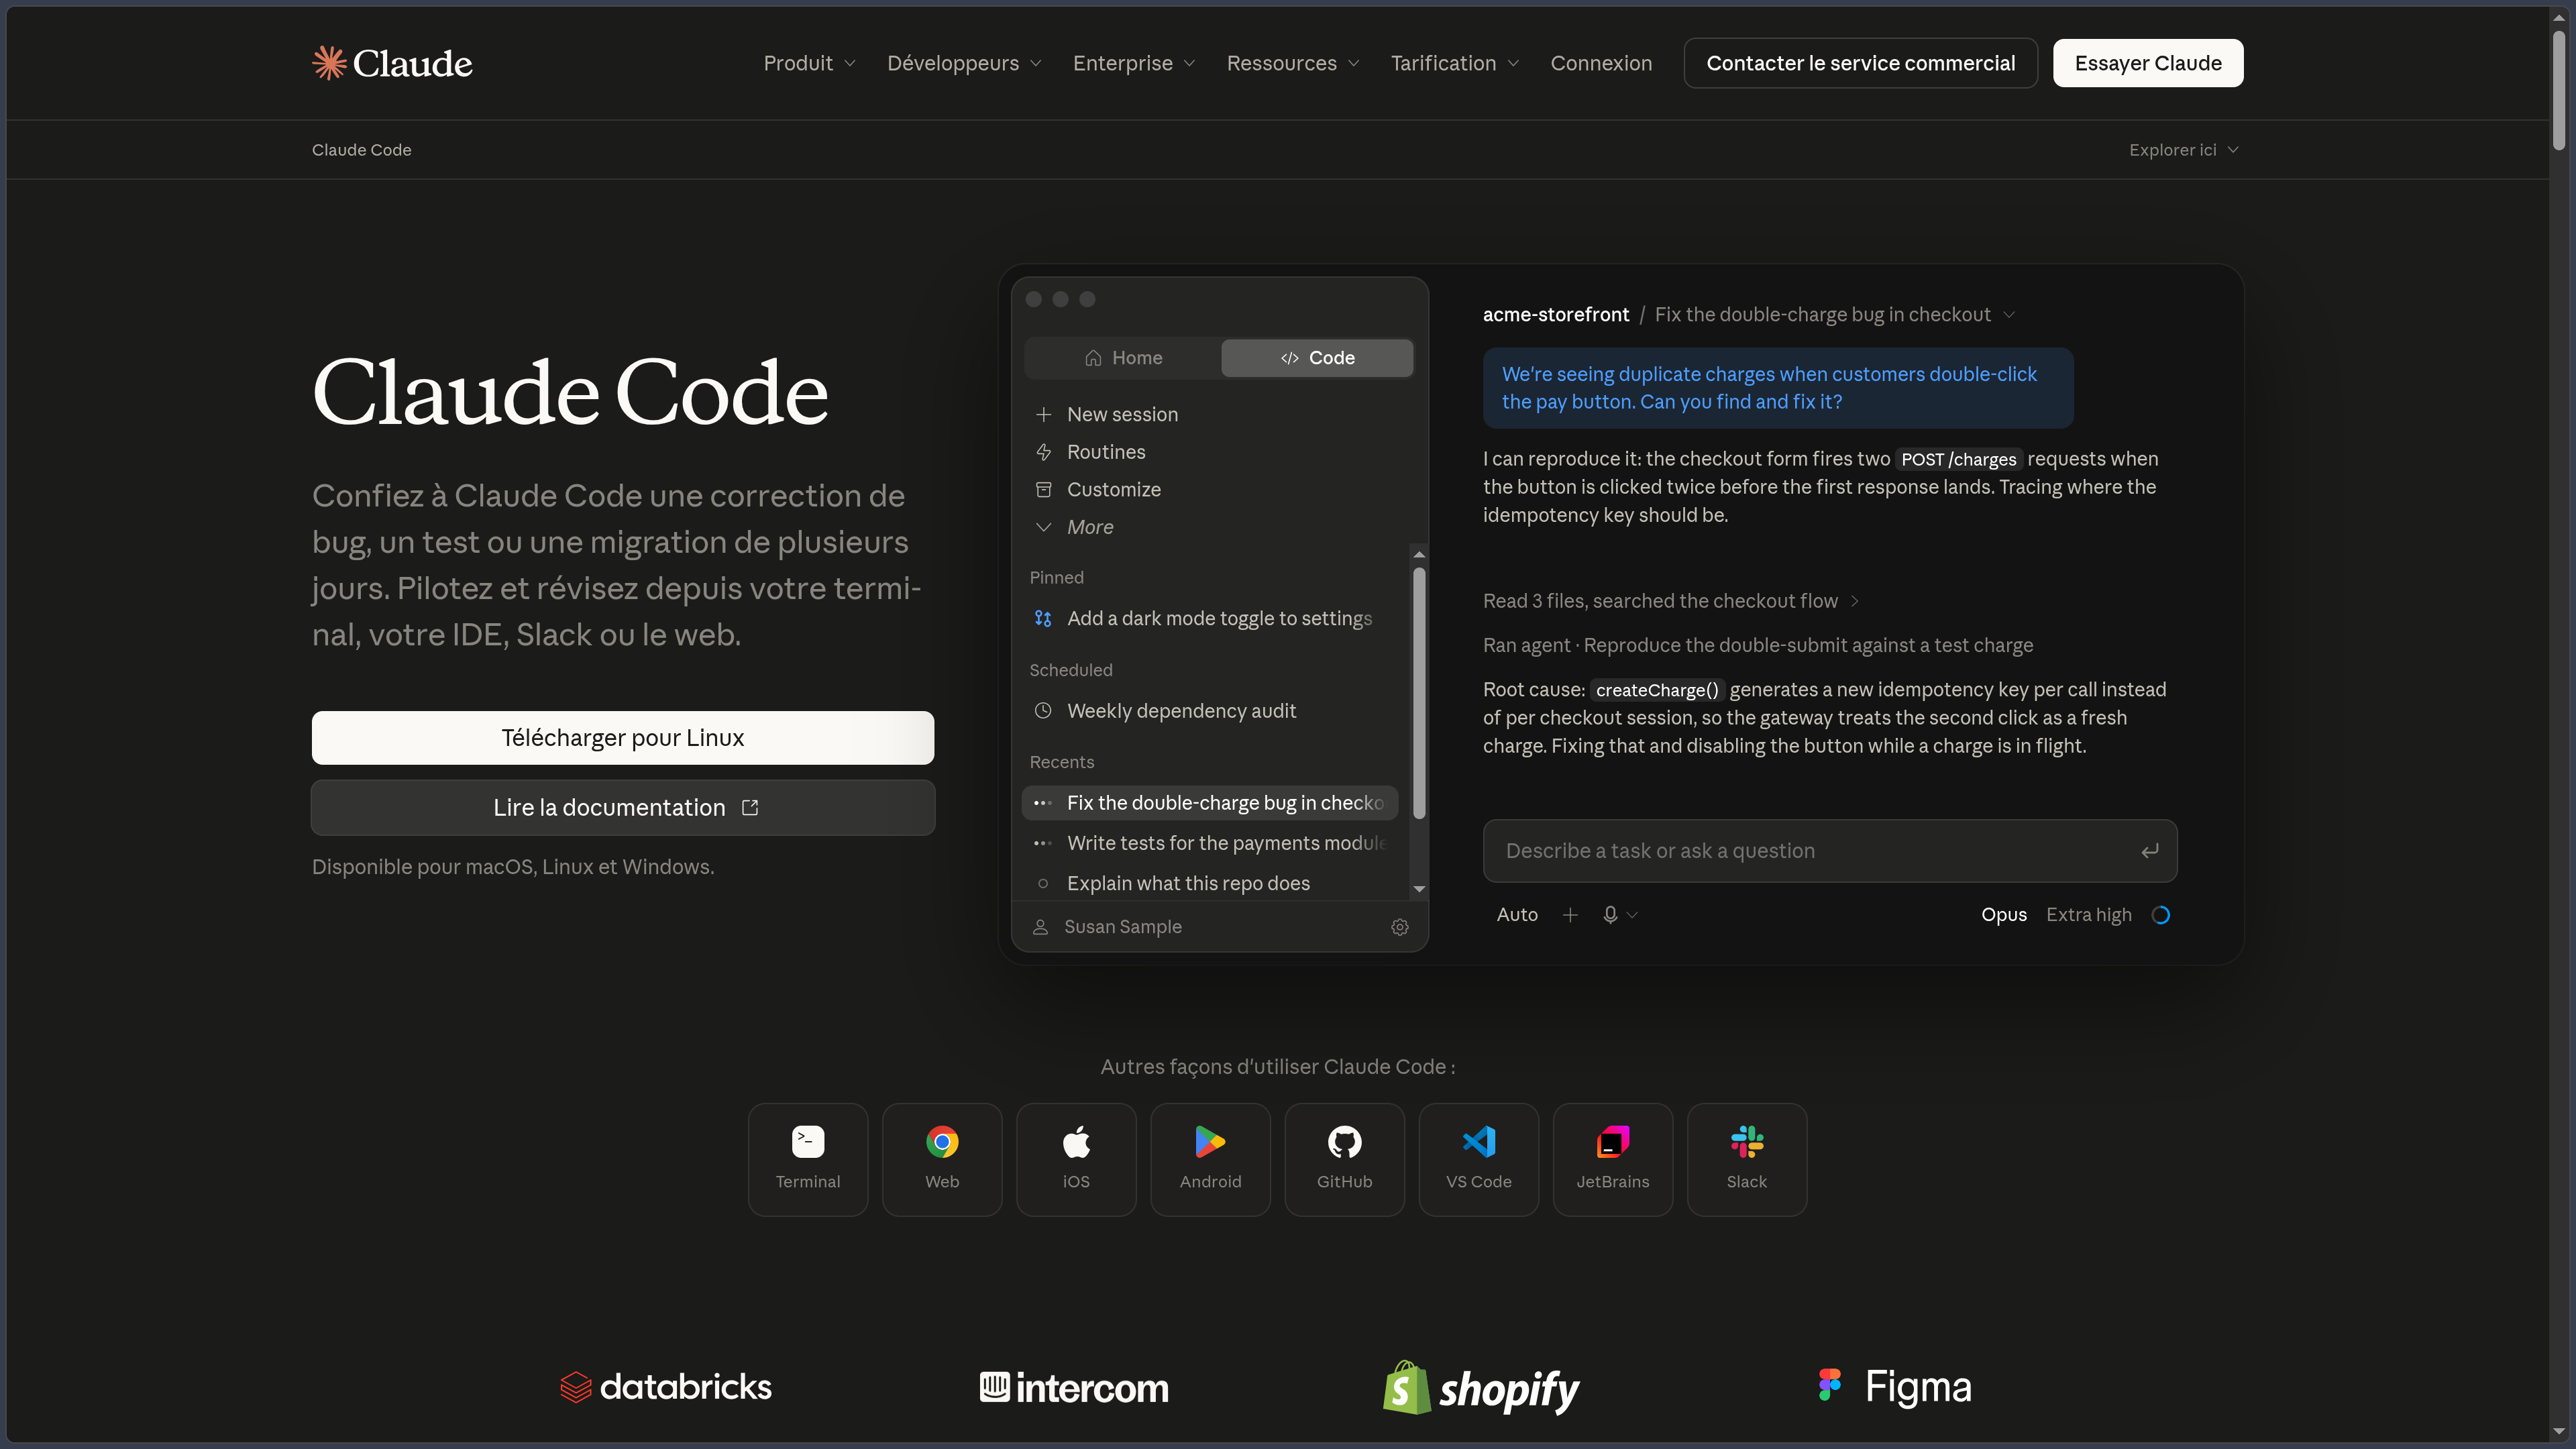
Task: Open session title dropdown chevron
Action: click(x=2009, y=315)
